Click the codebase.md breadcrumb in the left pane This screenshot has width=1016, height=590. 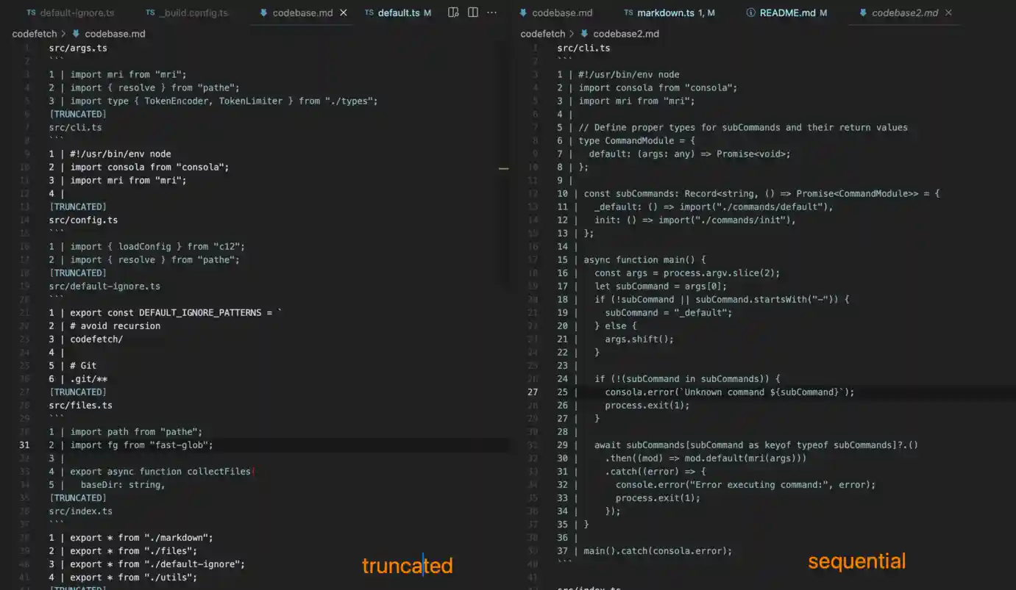coord(108,34)
